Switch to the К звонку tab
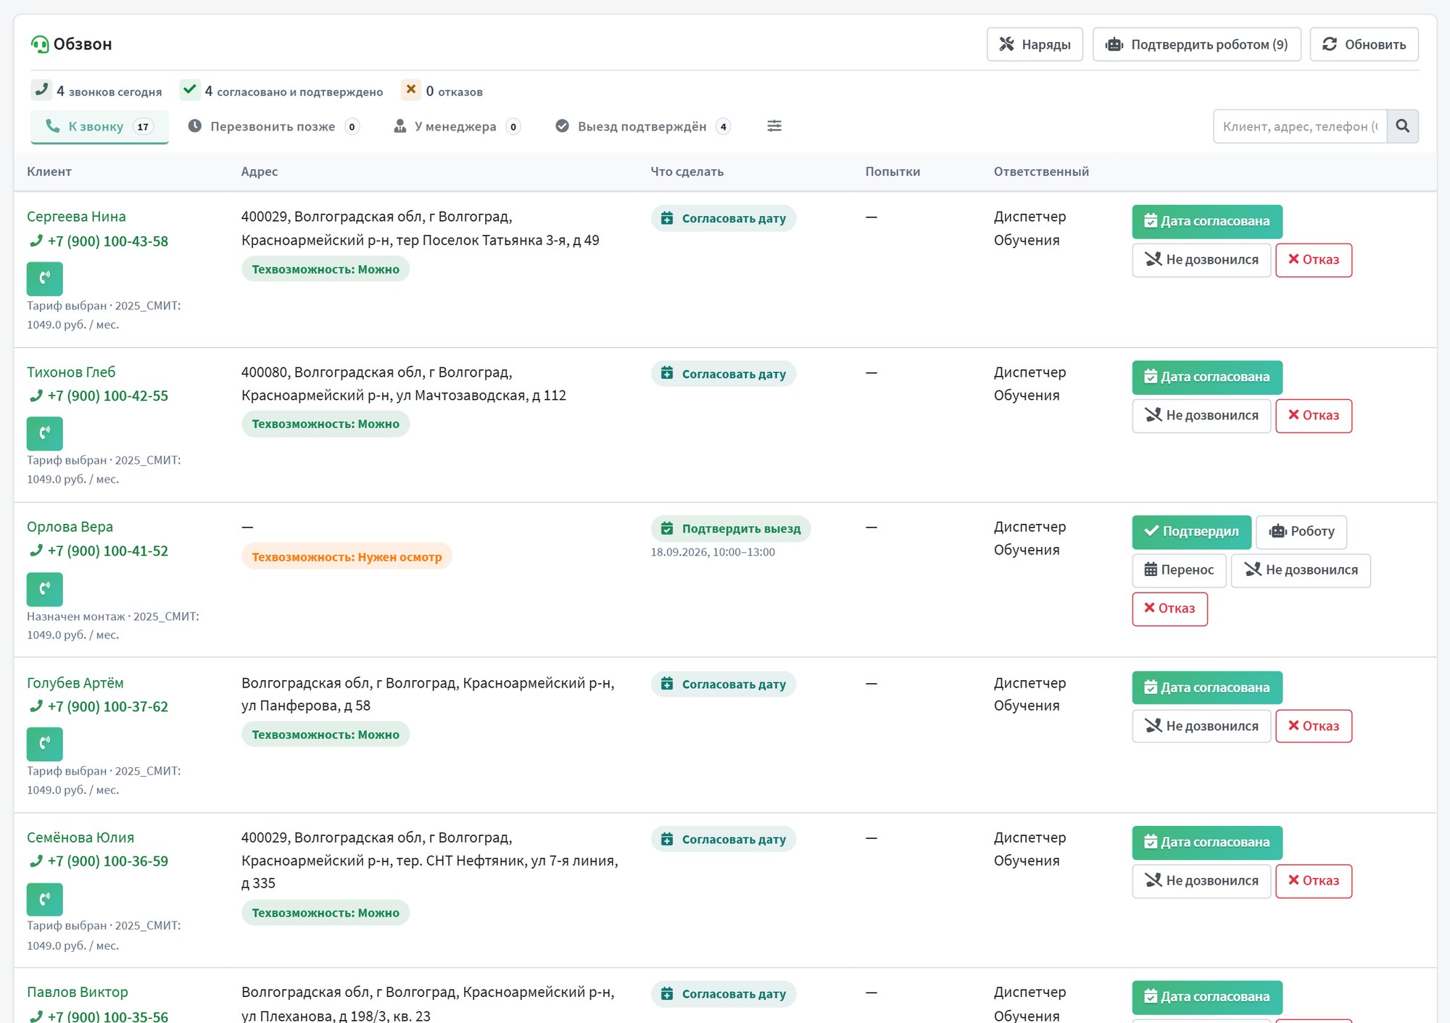 (x=99, y=127)
